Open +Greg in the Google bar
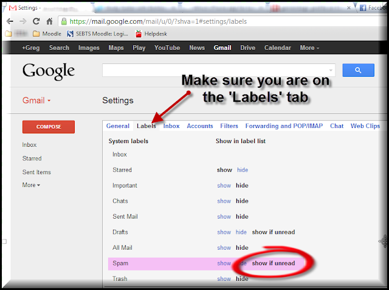The image size is (389, 290). (x=31, y=48)
